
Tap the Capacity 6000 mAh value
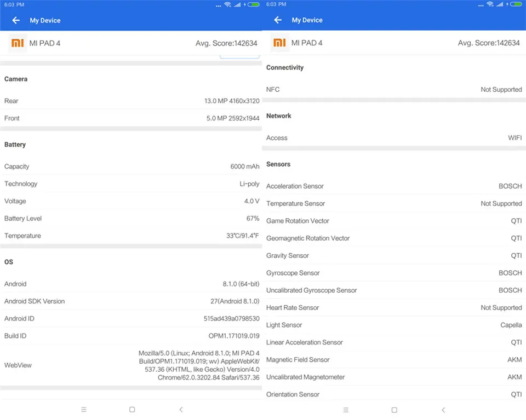[x=245, y=166]
